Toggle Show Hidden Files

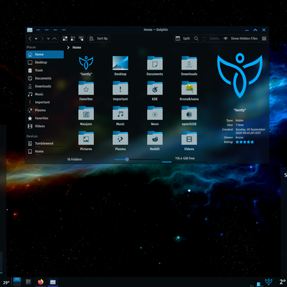pyautogui.click(x=240, y=39)
